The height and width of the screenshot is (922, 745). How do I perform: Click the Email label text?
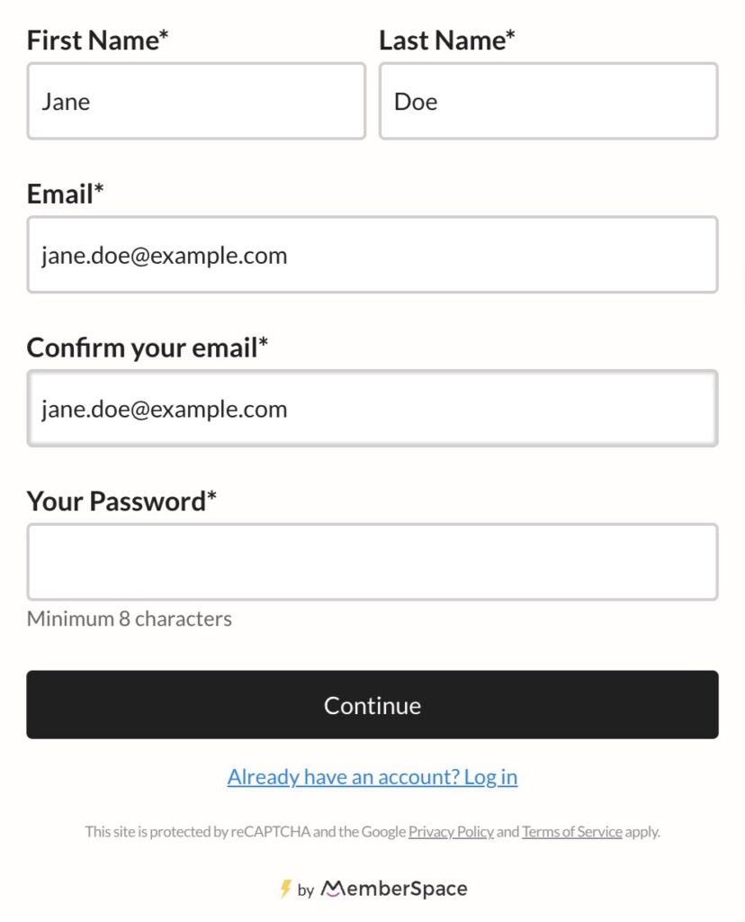point(66,194)
